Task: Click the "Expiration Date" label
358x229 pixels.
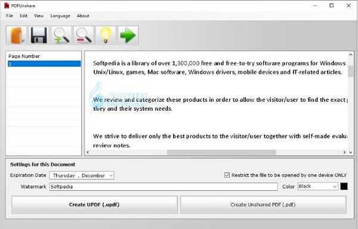Action: (x=28, y=175)
